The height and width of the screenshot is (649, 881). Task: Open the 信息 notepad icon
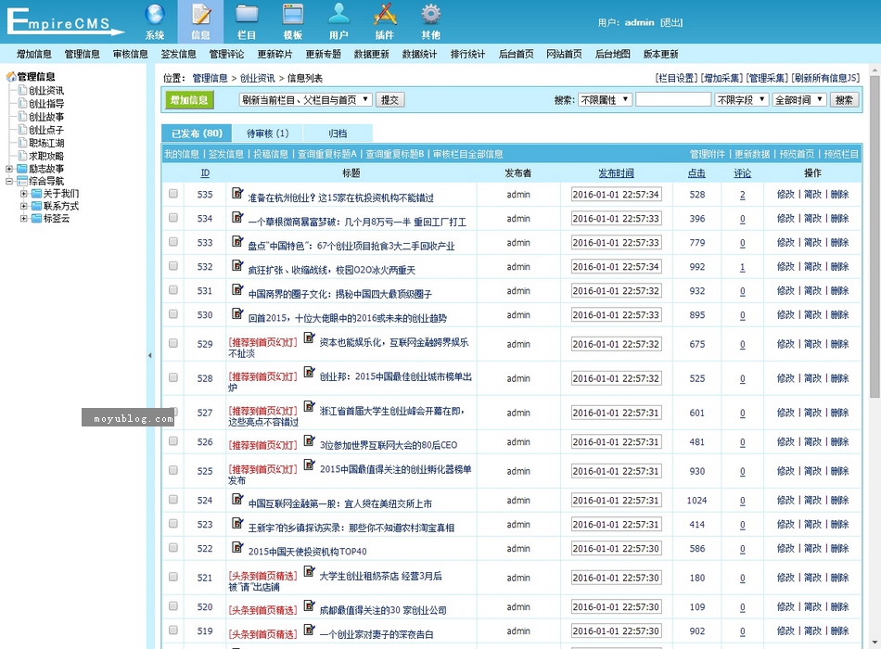click(x=200, y=15)
